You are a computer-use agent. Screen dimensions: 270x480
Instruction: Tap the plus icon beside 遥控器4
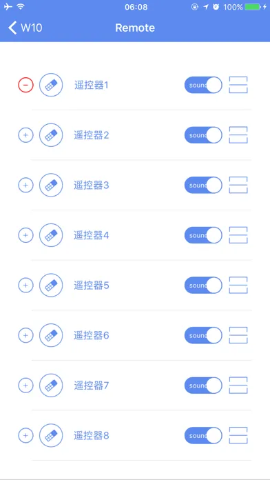(x=25, y=235)
